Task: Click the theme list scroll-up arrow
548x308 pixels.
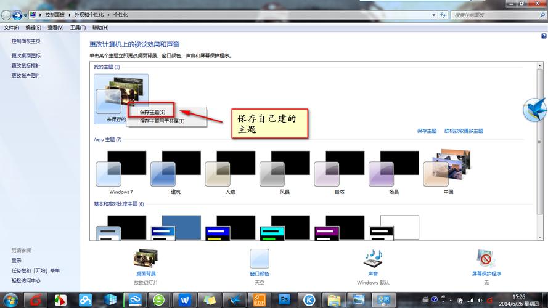Action: pos(539,66)
